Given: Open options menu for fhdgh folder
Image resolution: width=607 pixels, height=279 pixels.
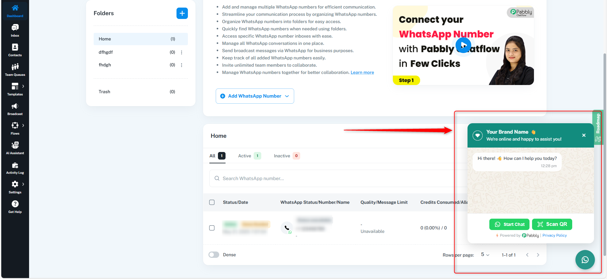Looking at the screenshot, I should (182, 65).
